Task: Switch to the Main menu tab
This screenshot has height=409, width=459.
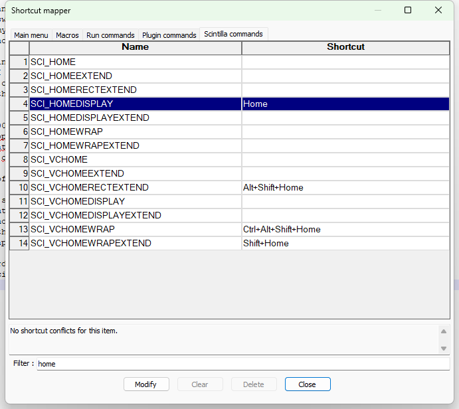Action: pos(31,35)
